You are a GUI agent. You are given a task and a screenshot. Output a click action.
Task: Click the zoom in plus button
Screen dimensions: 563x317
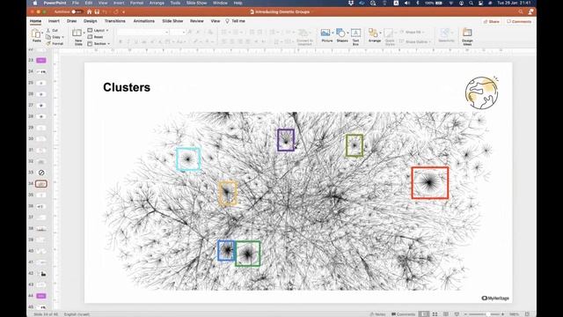(502, 314)
